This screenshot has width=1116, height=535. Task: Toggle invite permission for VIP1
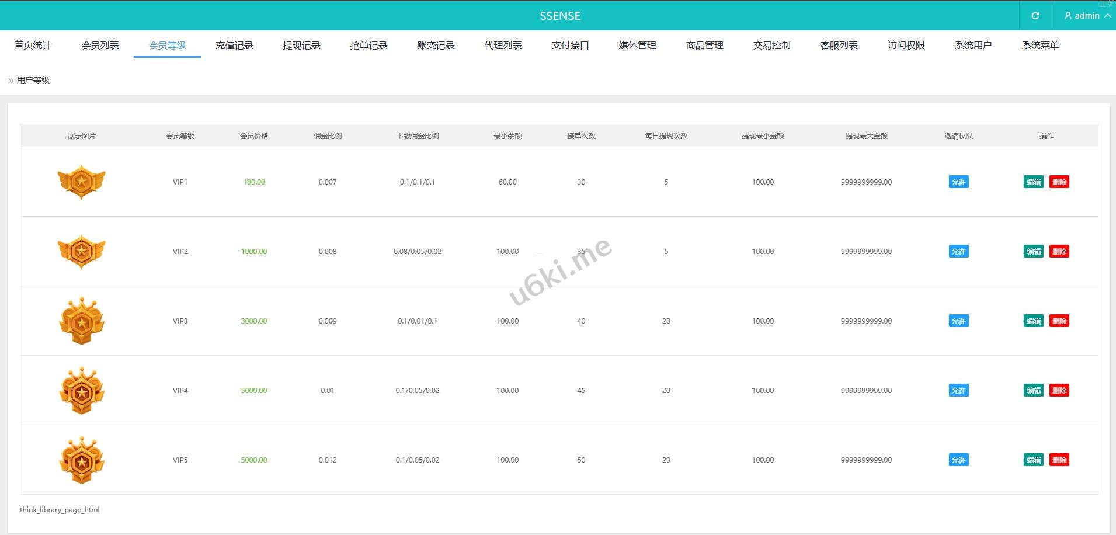click(x=958, y=182)
